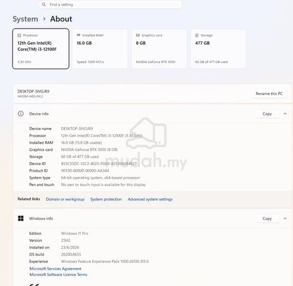Click the Graphics card icon
The image size is (293, 286).
138,35
